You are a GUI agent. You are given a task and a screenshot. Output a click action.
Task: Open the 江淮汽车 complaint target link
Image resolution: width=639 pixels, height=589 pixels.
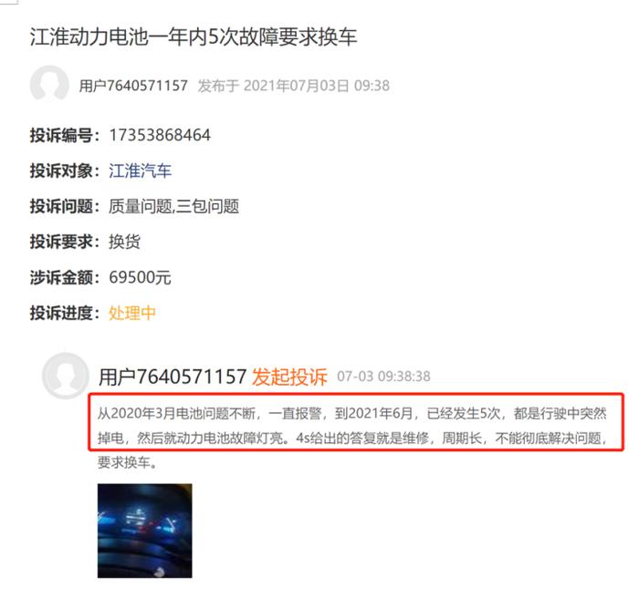point(140,171)
